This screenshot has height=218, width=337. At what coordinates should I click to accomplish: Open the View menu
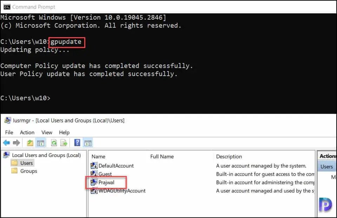tap(47, 132)
